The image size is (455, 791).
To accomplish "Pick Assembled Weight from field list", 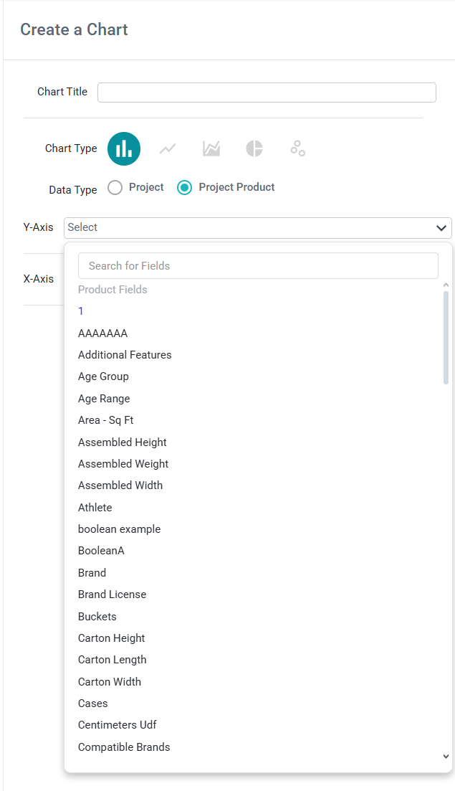I will [123, 463].
